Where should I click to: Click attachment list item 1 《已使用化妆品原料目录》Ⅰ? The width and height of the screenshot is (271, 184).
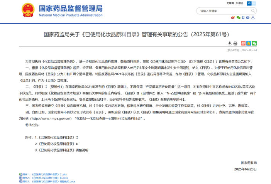tap(56, 138)
